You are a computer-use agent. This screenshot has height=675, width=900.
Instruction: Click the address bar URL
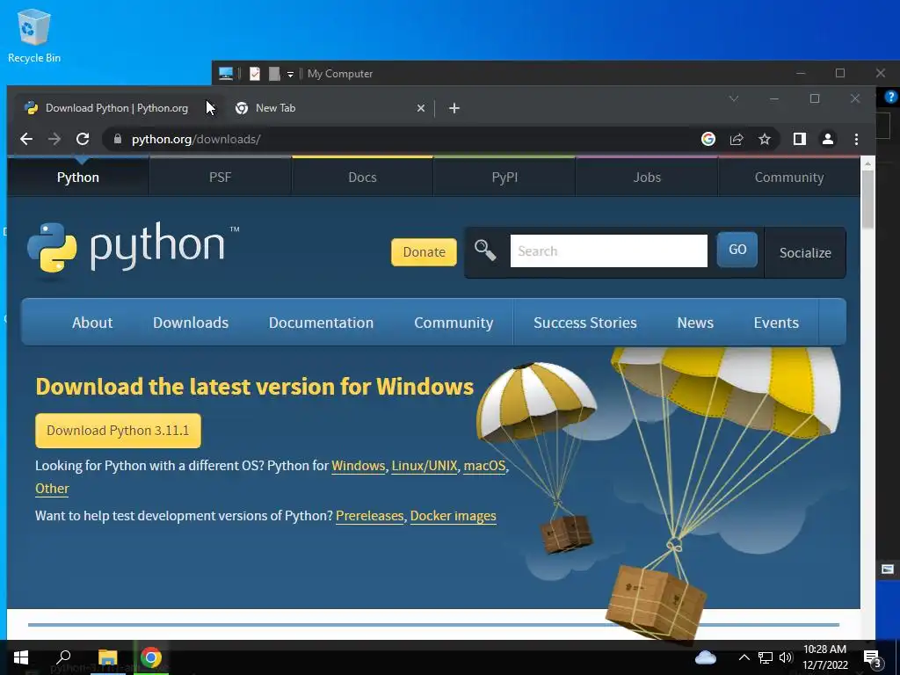[196, 139]
